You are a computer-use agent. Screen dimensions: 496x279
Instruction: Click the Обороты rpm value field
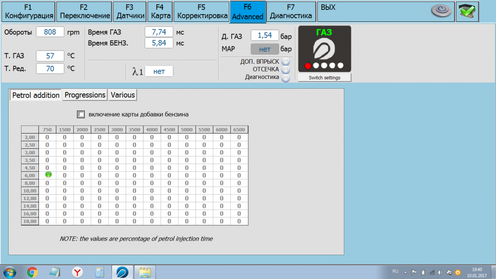coord(50,32)
